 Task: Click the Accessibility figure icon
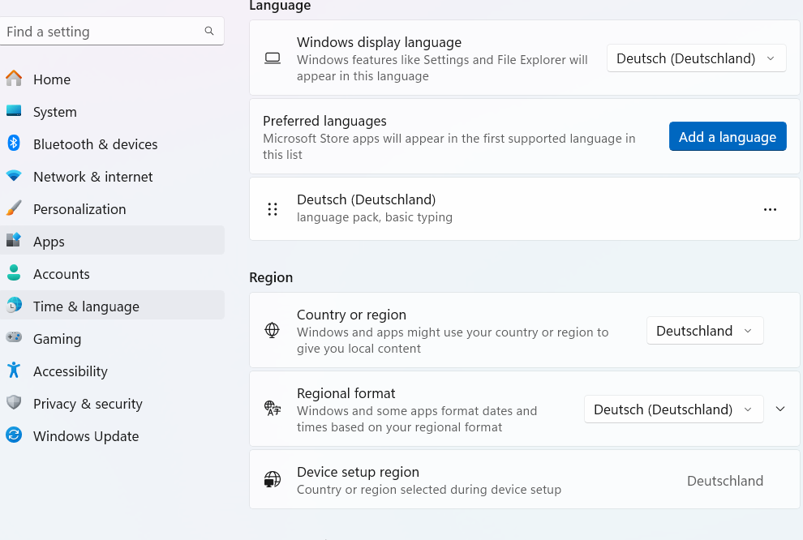[x=14, y=371]
